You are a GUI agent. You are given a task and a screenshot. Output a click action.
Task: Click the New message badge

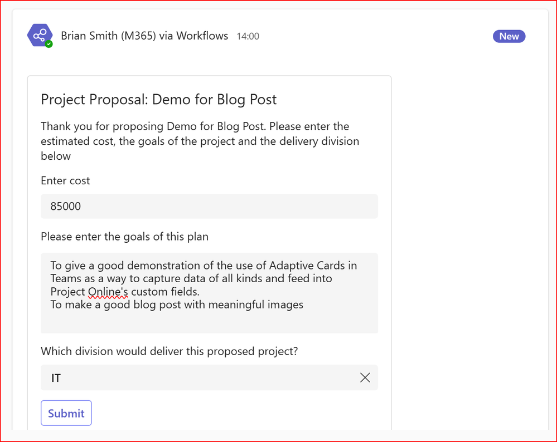[x=508, y=36]
